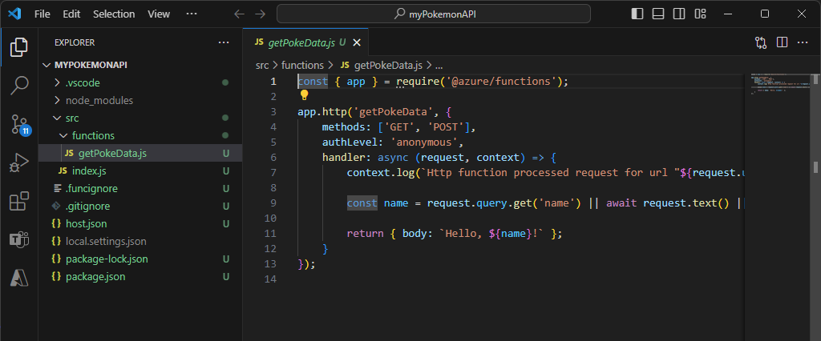
Task: Click the myPokemonAPI command center search box
Action: point(434,14)
